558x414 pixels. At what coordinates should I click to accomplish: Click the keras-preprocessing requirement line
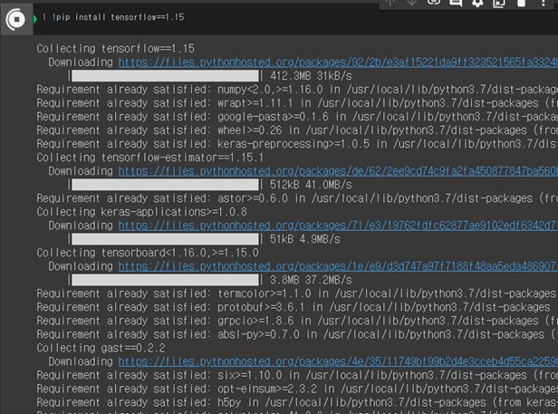(297, 144)
